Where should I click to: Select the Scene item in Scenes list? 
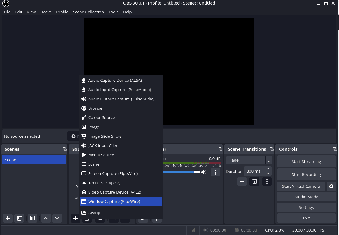pyautogui.click(x=34, y=160)
